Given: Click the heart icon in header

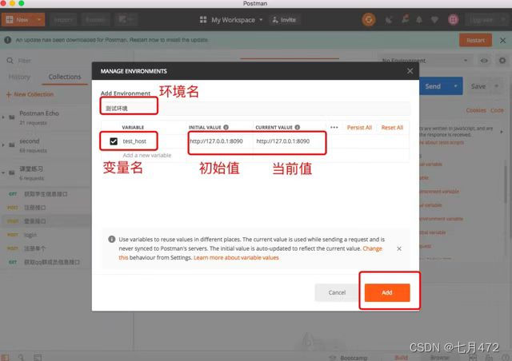Looking at the screenshot, I should point(434,20).
